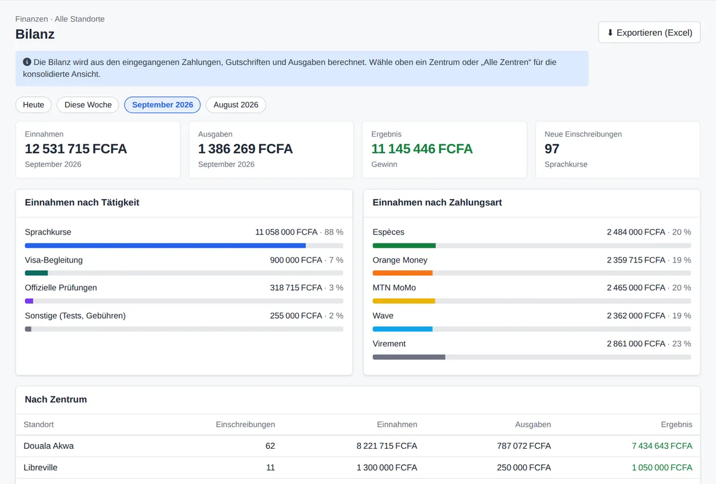Click the Wave light-blue progress bar
The height and width of the screenshot is (484, 716).
(403, 329)
